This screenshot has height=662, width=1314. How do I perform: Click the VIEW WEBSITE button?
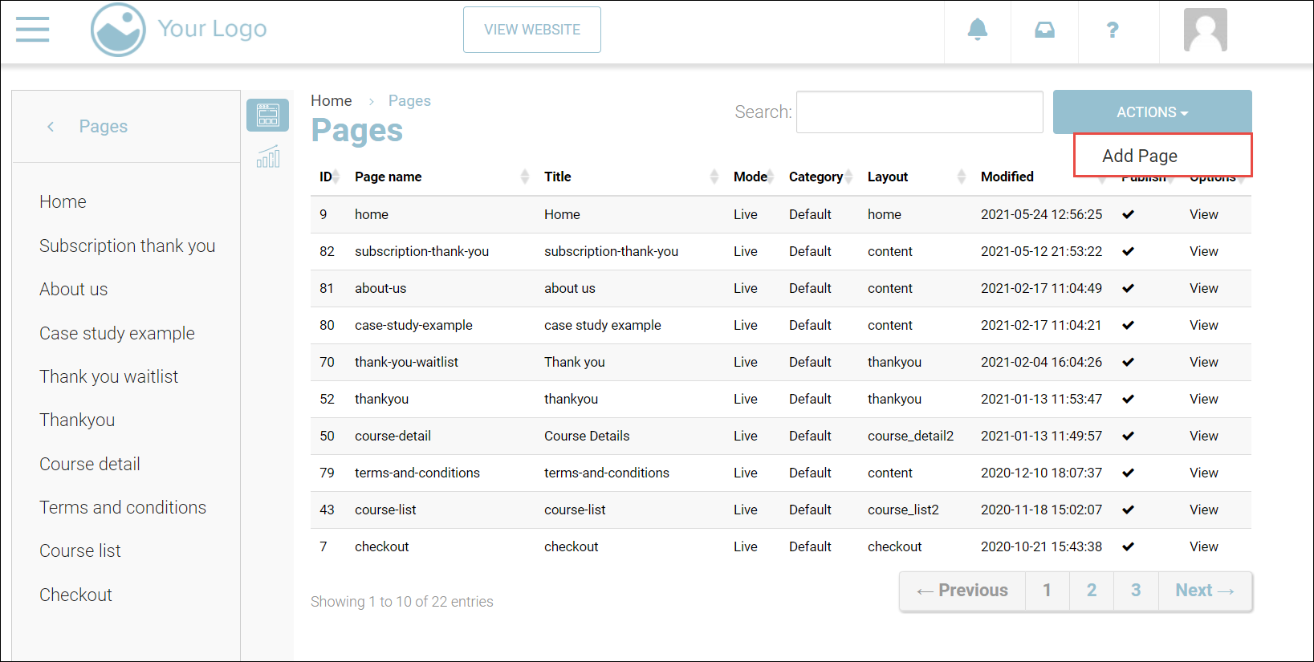pos(531,30)
